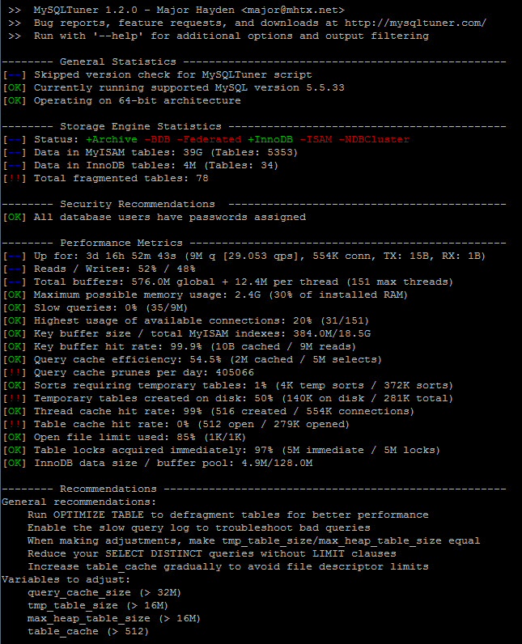This screenshot has width=522, height=644.
Task: Click the MySQL version 5.5.33 text
Action: (280, 88)
